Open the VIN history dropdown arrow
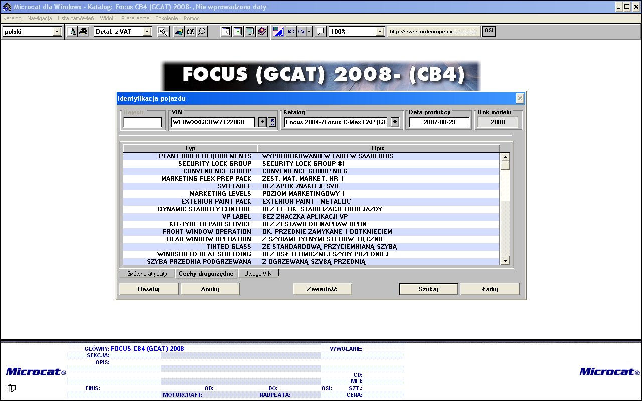Screen dimensions: 642x401 coord(262,122)
